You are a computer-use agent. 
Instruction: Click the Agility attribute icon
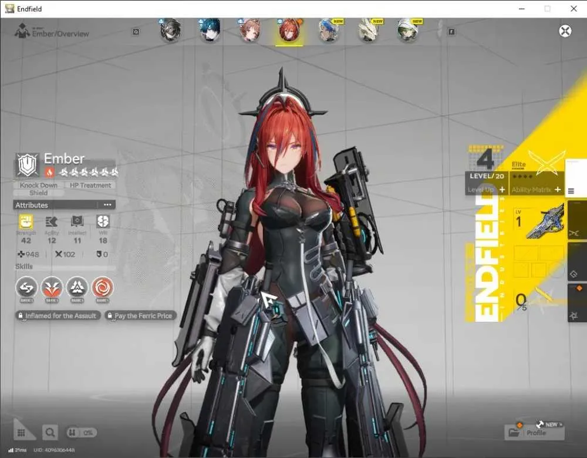click(52, 222)
